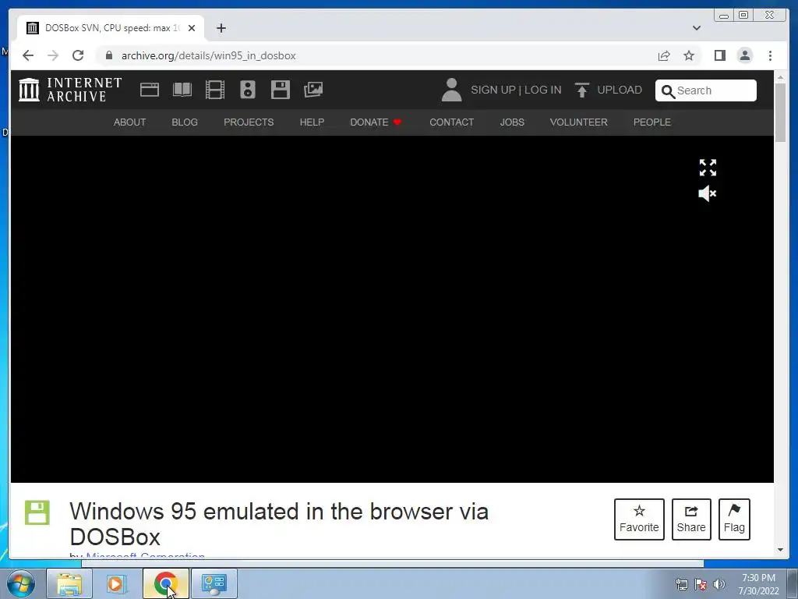Viewport: 798px width, 599px height.
Task: Click the site lock icon
Action: (x=108, y=55)
